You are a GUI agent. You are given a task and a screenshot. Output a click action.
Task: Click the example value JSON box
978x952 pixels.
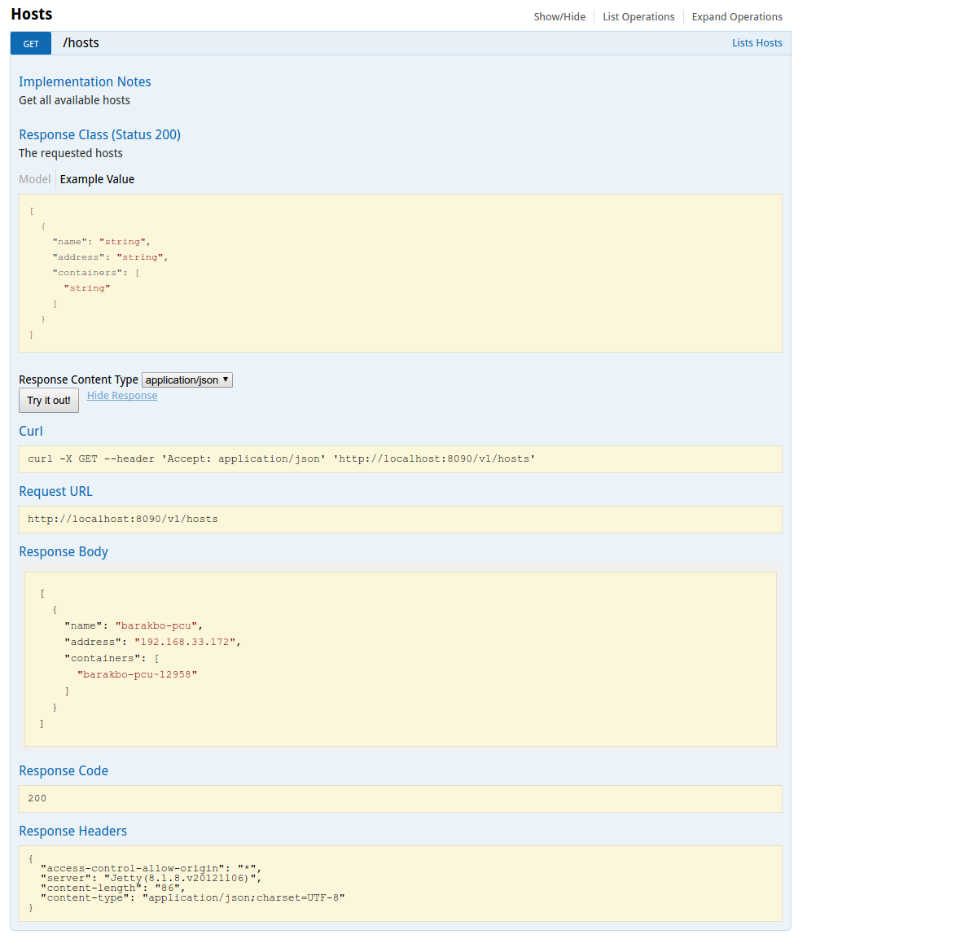click(401, 274)
